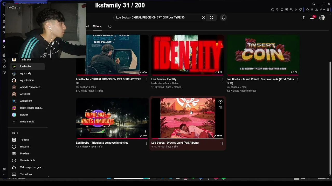Open the emoji icon in Opera toolbar

[x=273, y=10]
